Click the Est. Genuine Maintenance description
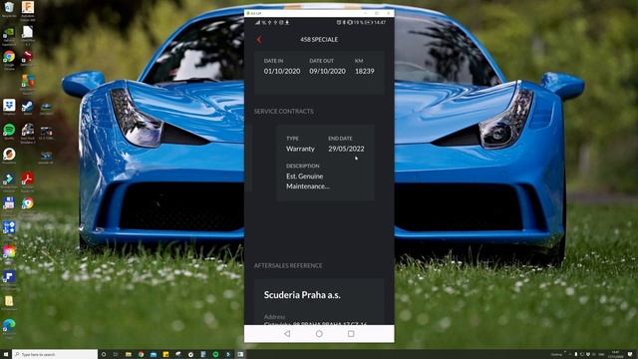638x359 pixels. coord(308,181)
